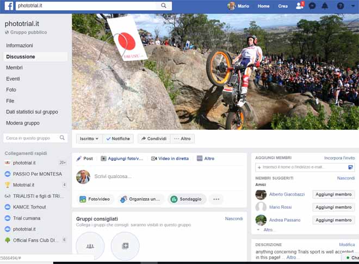Select the Post composer tab
The width and height of the screenshot is (359, 264).
pos(84,159)
